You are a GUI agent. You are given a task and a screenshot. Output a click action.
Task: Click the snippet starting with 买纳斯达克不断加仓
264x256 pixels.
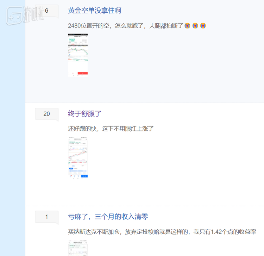coord(162,232)
